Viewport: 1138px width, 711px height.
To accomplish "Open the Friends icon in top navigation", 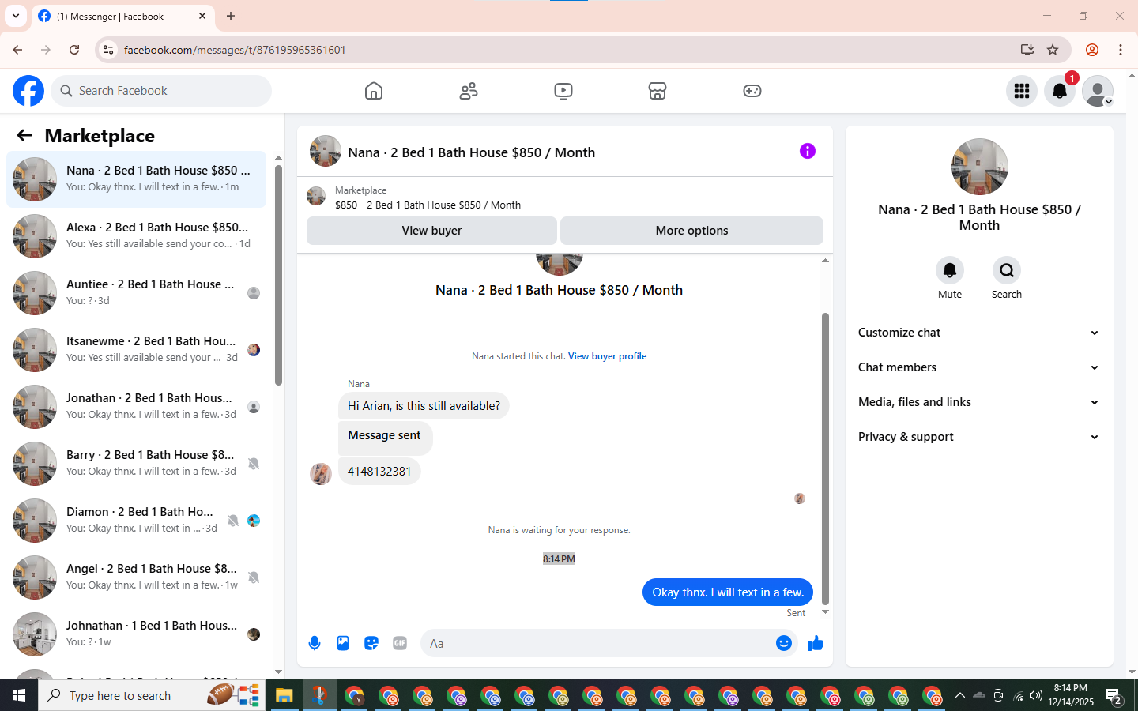I will click(x=469, y=91).
